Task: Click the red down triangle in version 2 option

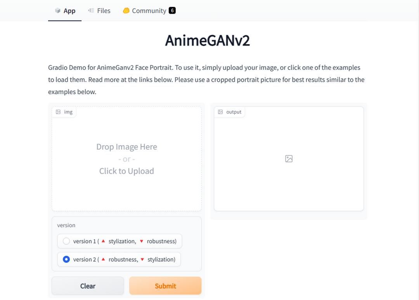Action: 142,259
